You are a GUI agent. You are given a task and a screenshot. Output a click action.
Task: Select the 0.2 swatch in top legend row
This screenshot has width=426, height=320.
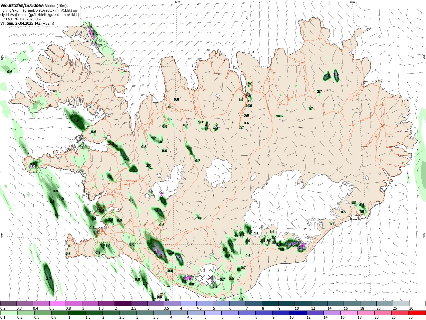pyautogui.click(x=8, y=303)
